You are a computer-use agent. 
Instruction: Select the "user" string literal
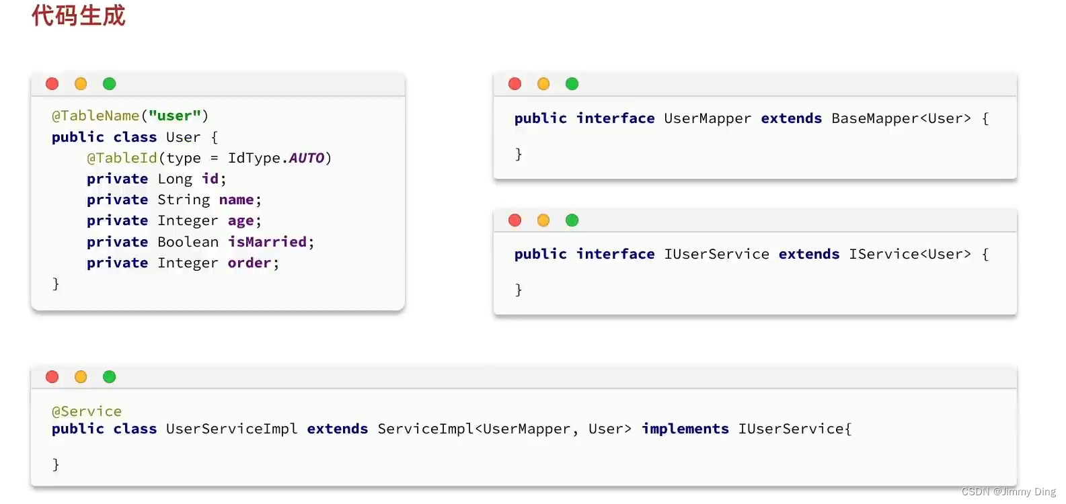tap(175, 116)
